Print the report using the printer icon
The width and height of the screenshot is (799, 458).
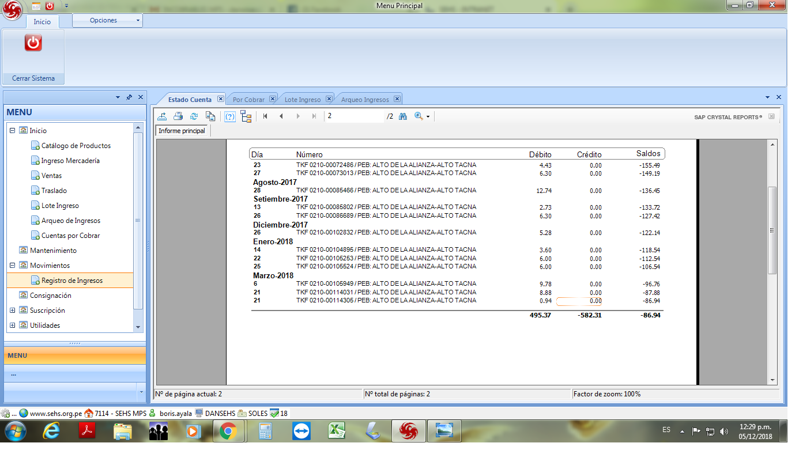pyautogui.click(x=178, y=116)
